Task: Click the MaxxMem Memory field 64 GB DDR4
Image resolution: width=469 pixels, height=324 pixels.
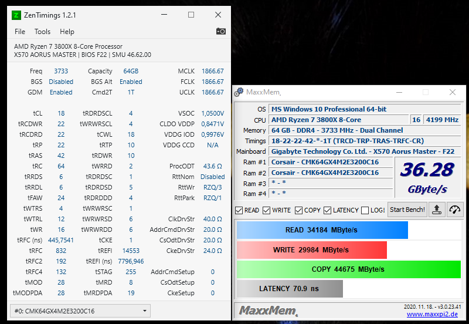Action: coord(365,130)
